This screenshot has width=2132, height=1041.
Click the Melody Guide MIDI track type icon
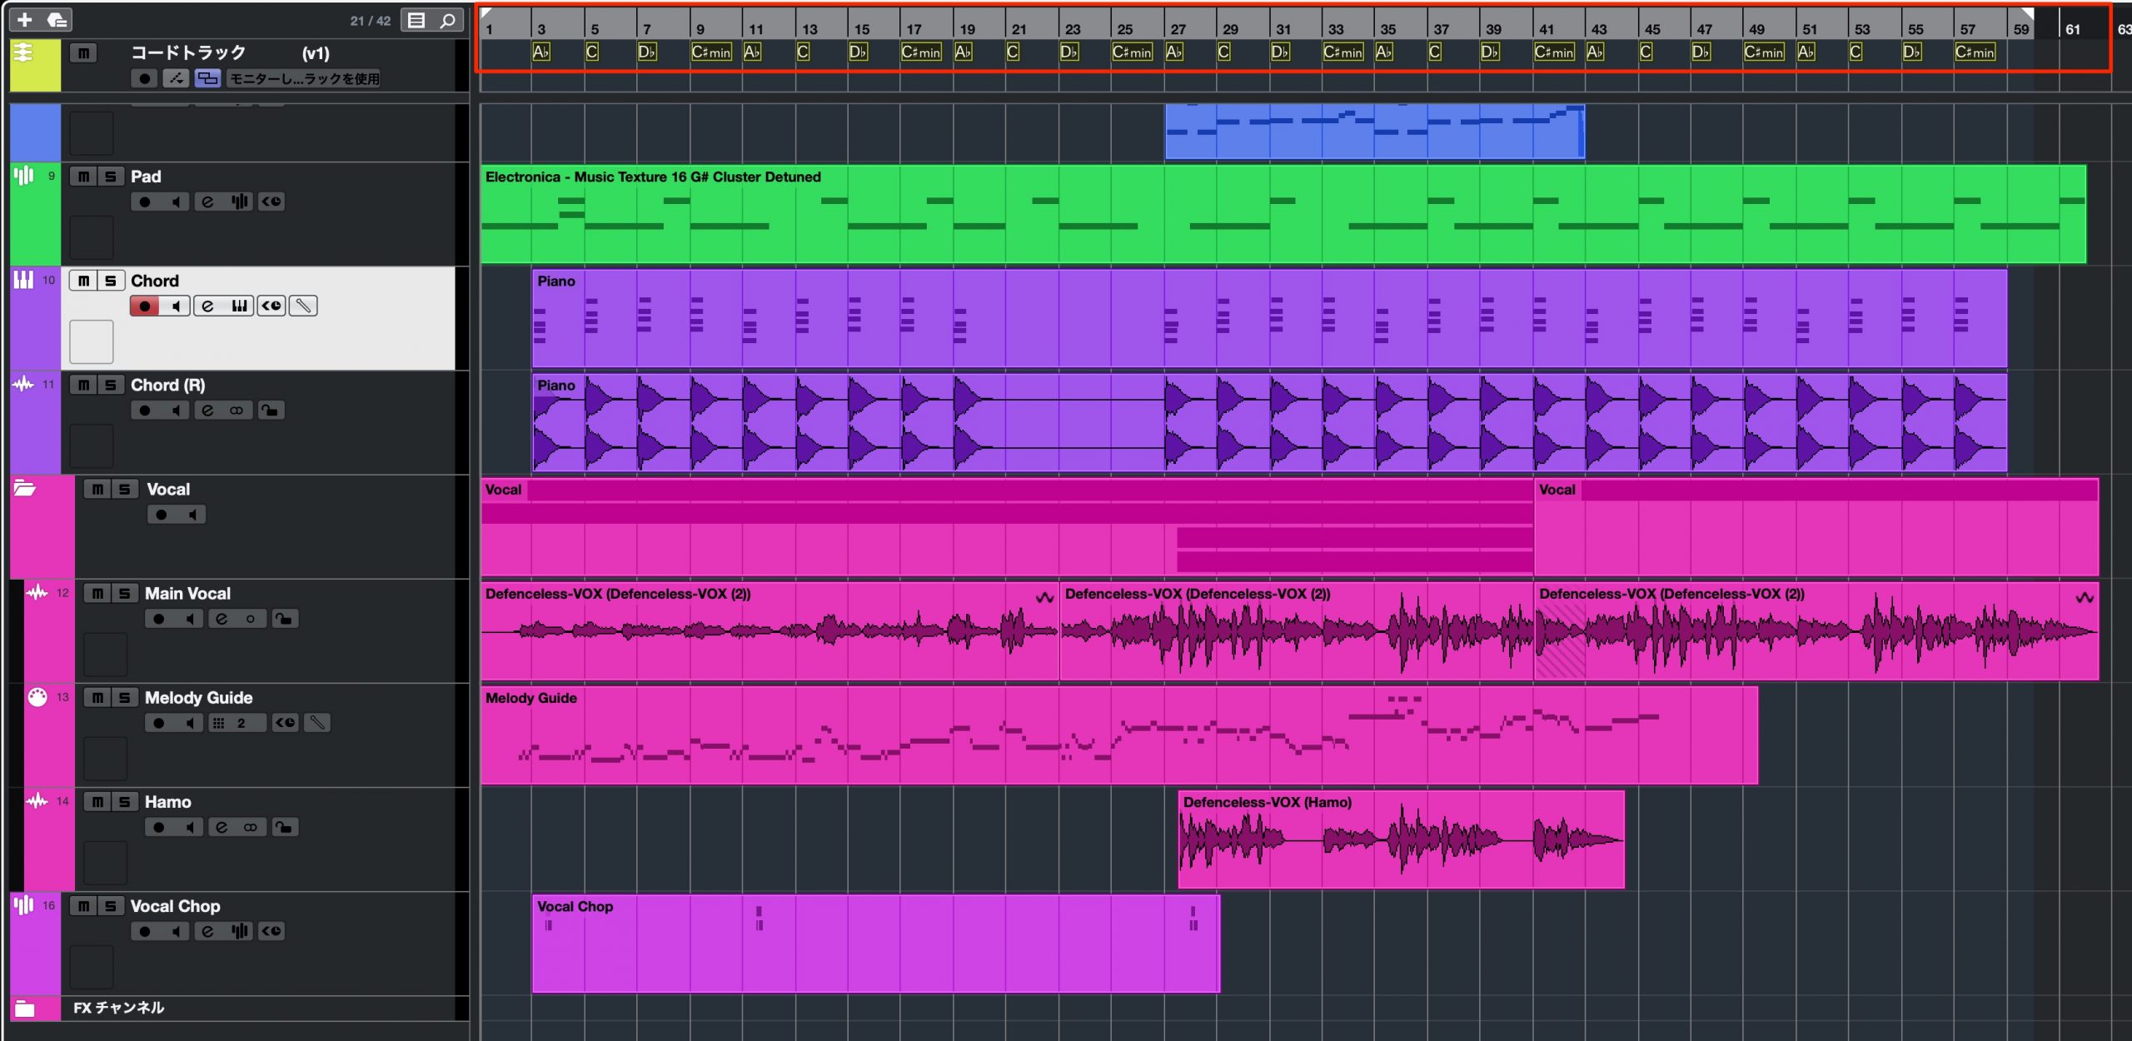[x=37, y=697]
